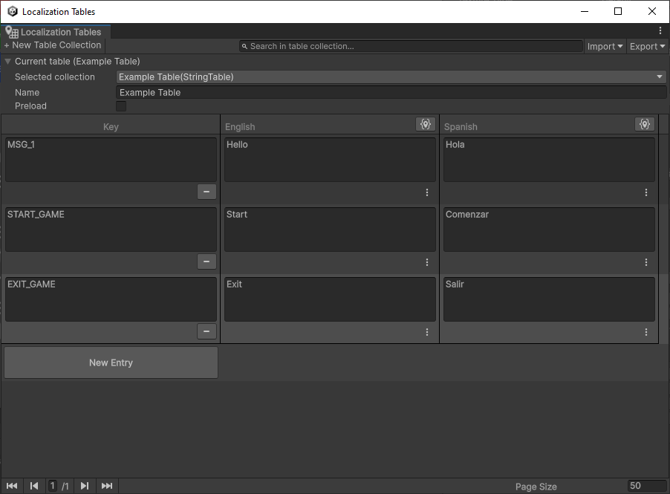
Task: Click the New Table Collection button
Action: [x=53, y=45]
